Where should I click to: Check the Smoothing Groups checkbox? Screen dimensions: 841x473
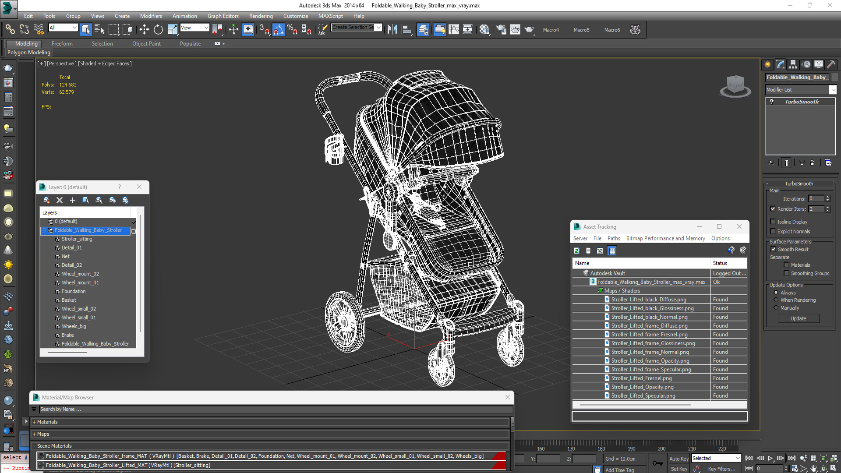click(786, 273)
